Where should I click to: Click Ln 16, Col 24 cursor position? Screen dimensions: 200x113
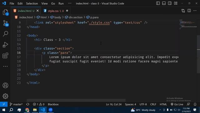coord(114,104)
